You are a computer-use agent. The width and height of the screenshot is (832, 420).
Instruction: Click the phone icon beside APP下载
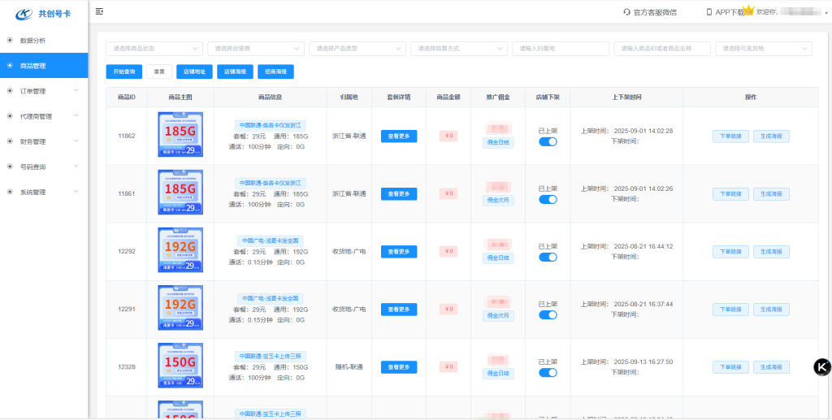[709, 12]
